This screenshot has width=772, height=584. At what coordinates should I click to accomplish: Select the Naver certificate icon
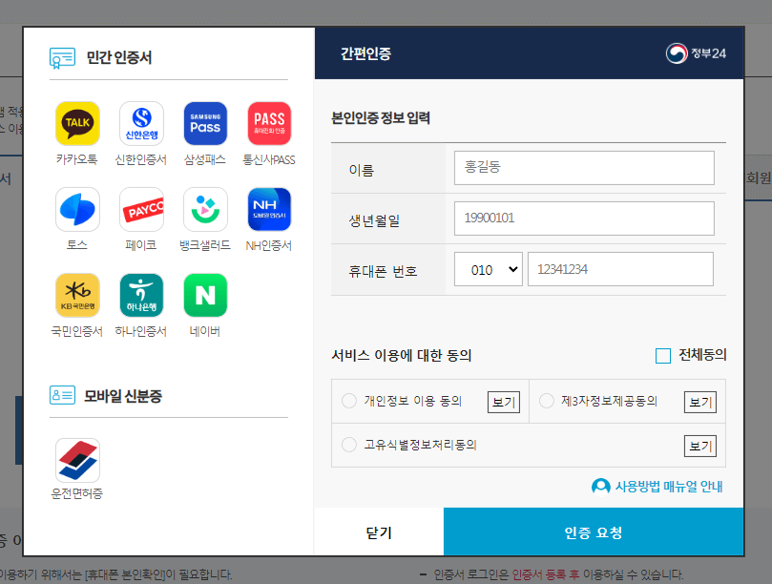click(x=205, y=295)
